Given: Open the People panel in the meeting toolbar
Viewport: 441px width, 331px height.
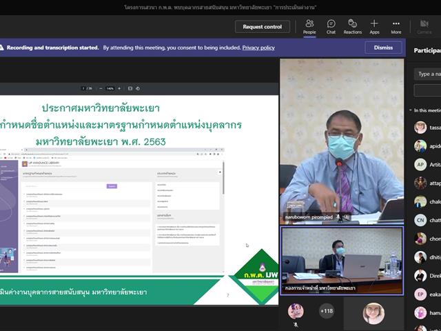Looking at the screenshot, I should [x=309, y=27].
